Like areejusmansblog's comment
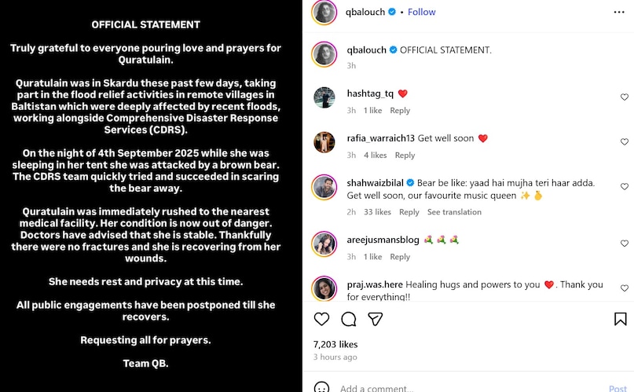The height and width of the screenshot is (392, 634). click(624, 244)
